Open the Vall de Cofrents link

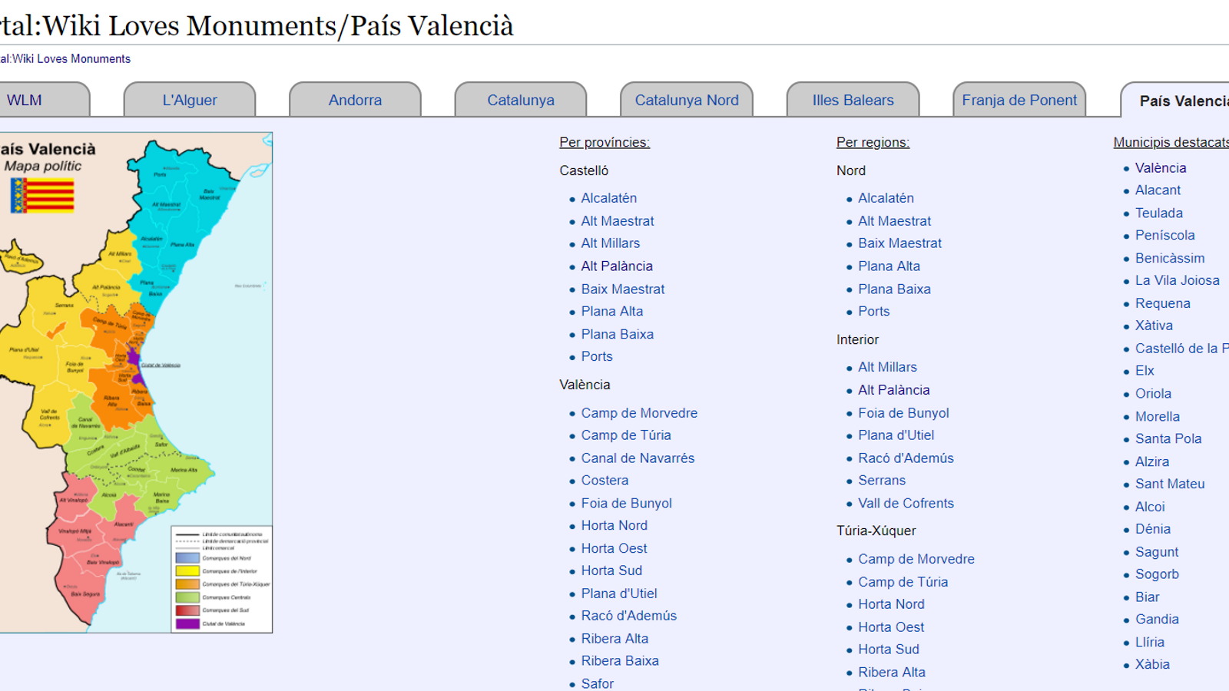click(x=906, y=504)
